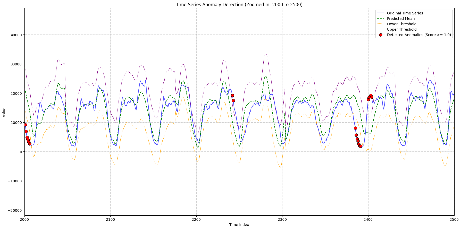Click the "Time Index" x-axis label

point(239,225)
